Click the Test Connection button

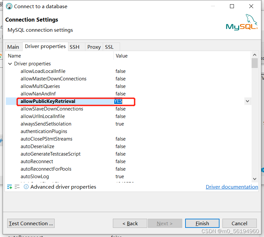tap(30, 223)
